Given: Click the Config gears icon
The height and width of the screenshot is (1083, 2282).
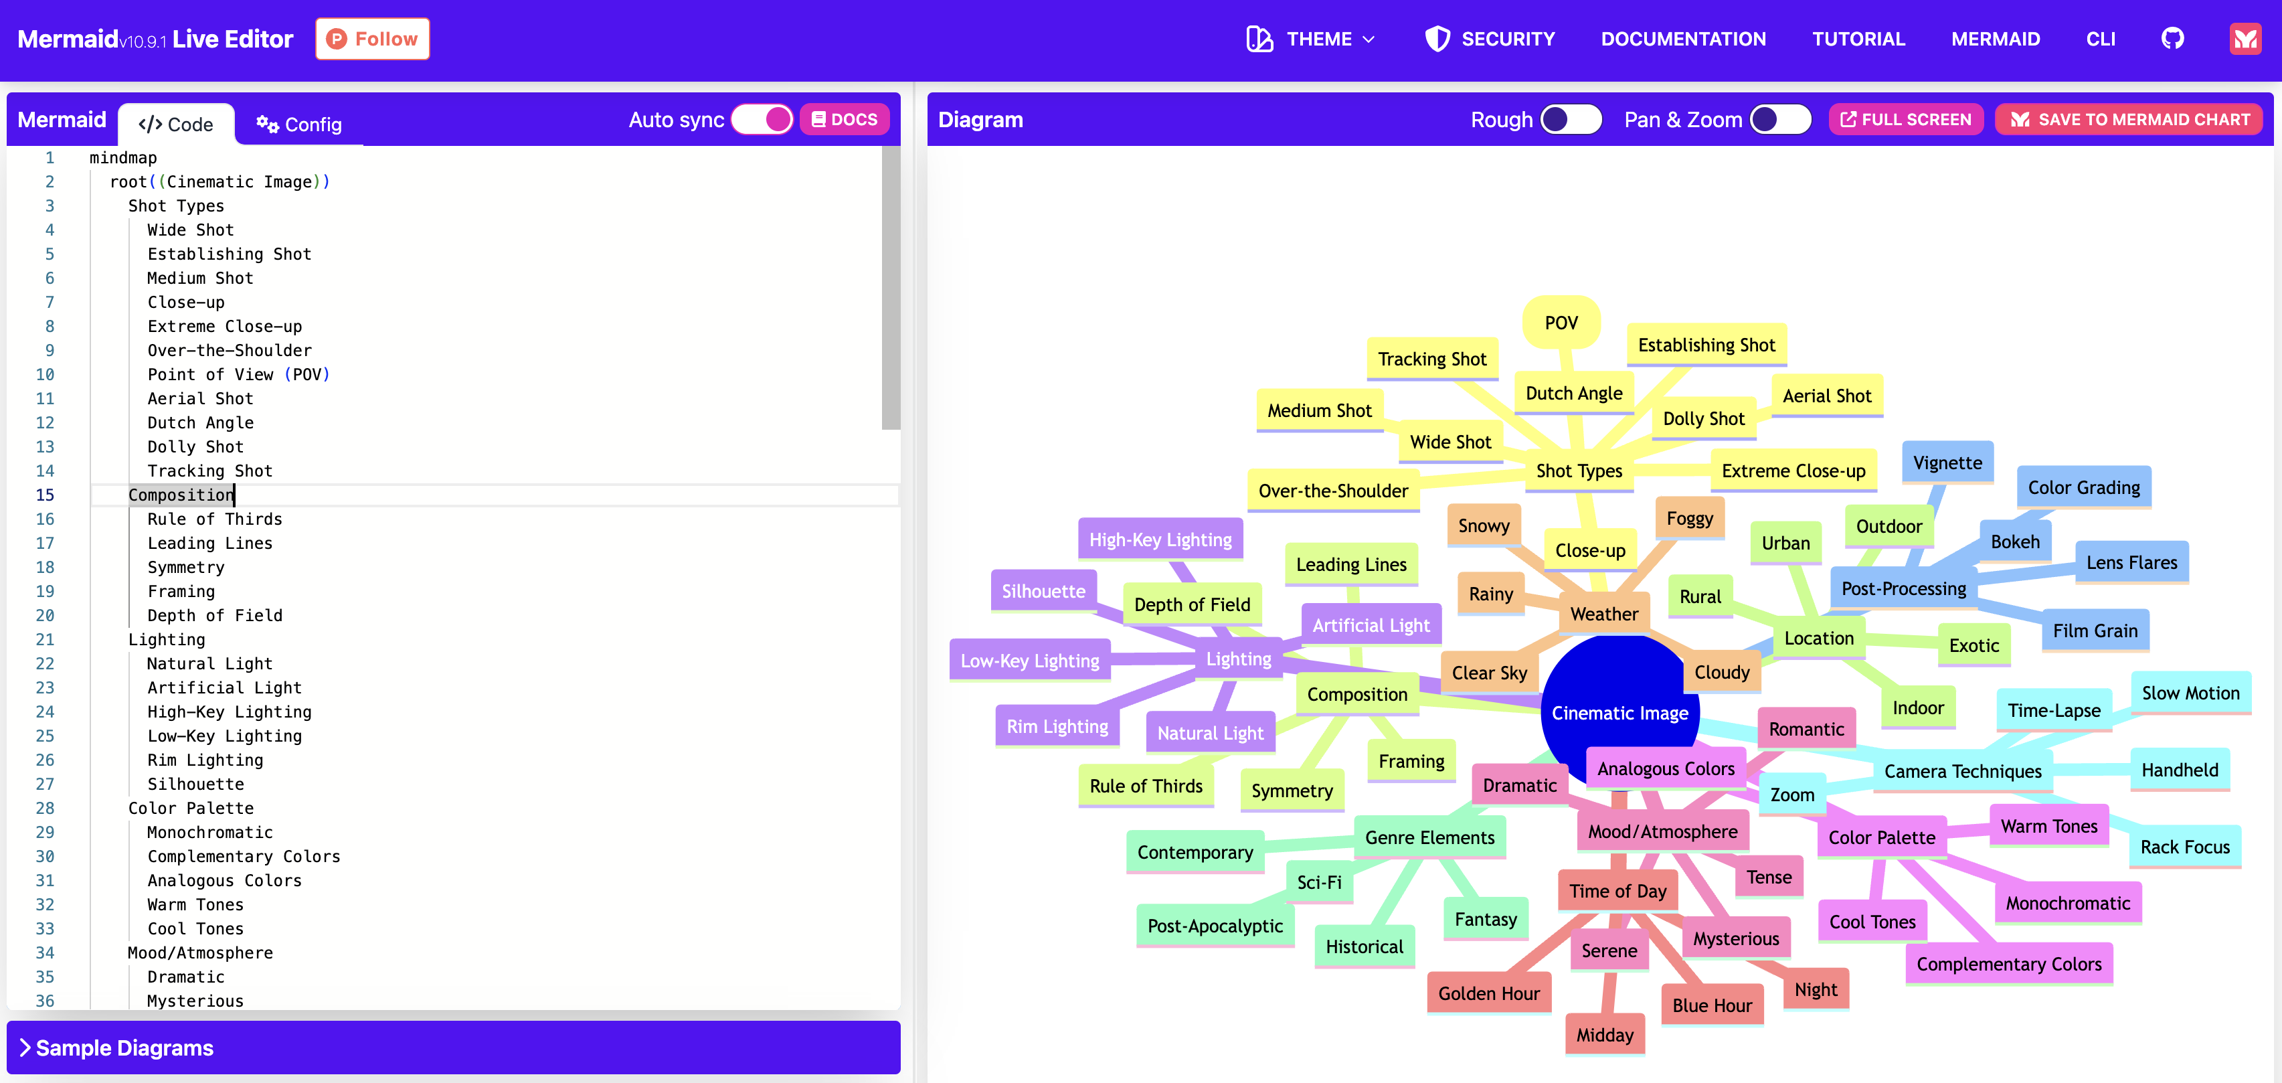Looking at the screenshot, I should point(266,124).
